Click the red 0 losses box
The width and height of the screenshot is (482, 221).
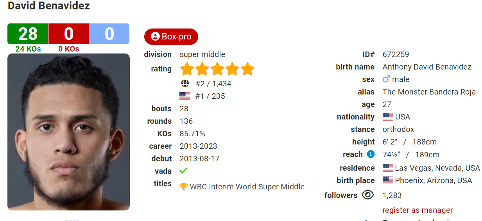point(69,34)
